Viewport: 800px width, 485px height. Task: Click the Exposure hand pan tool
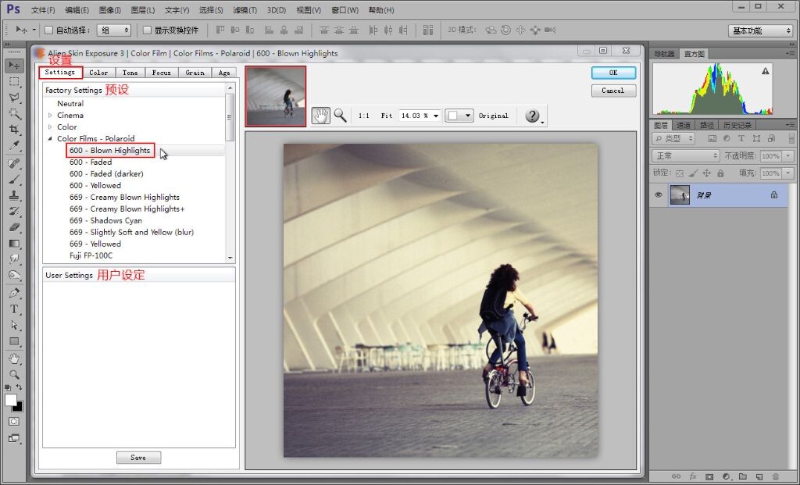click(321, 116)
